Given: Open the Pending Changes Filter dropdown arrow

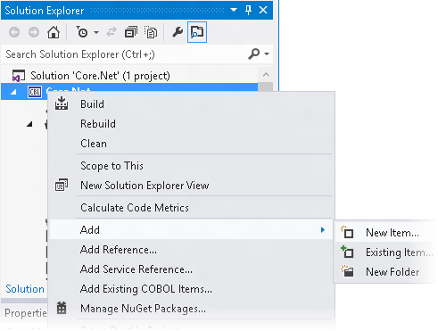Looking at the screenshot, I should 96,32.
